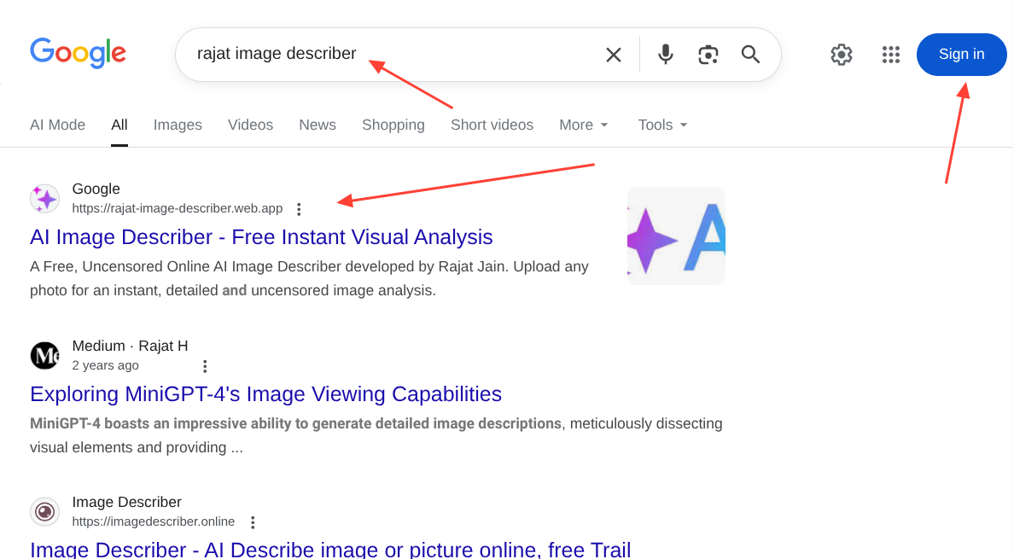
Task: Open the three-dot menu on the first result
Action: 299,208
